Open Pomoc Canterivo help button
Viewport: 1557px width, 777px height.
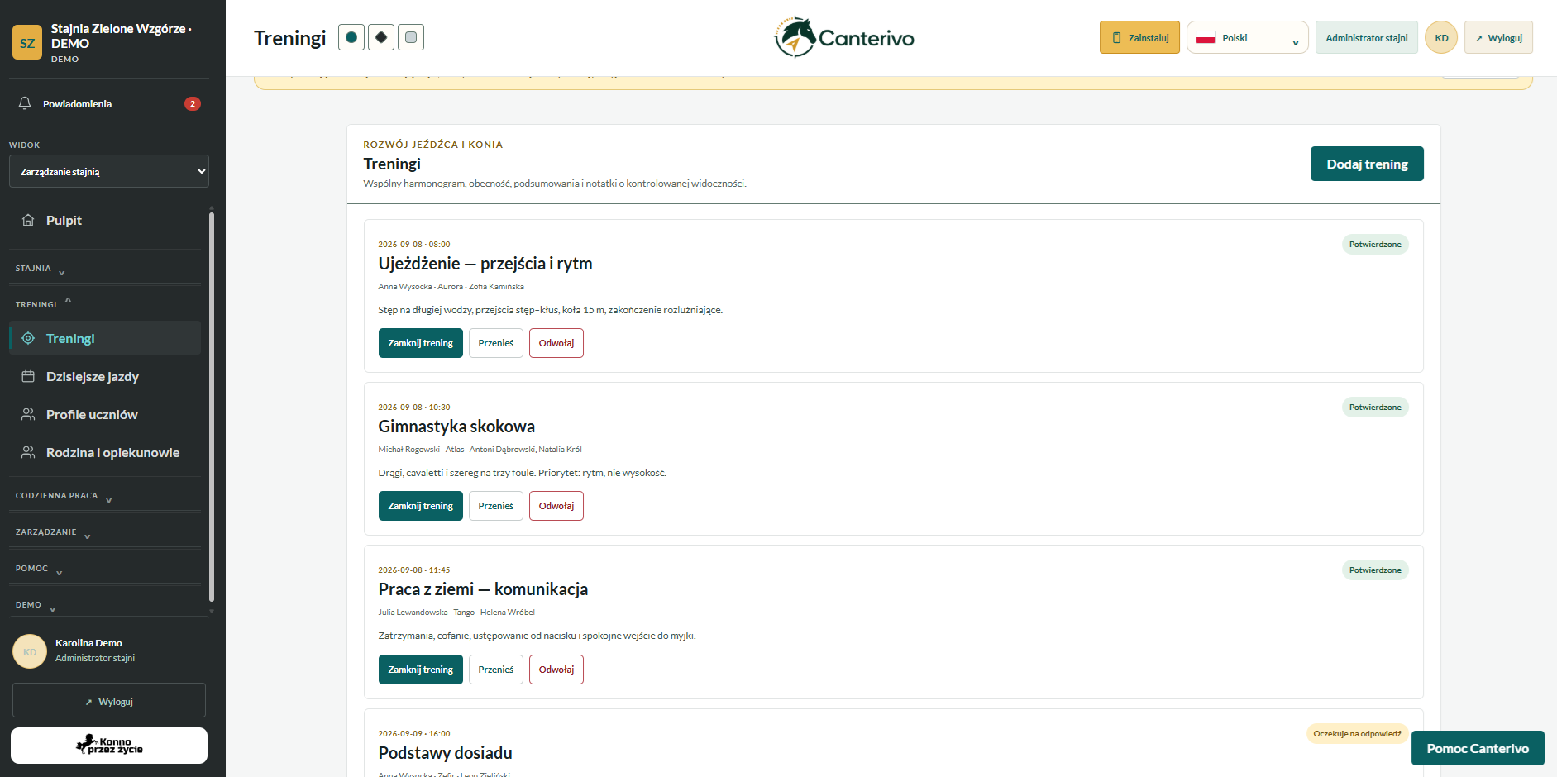pos(1478,748)
